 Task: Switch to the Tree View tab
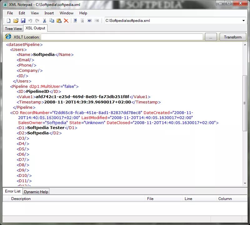[x=13, y=28]
